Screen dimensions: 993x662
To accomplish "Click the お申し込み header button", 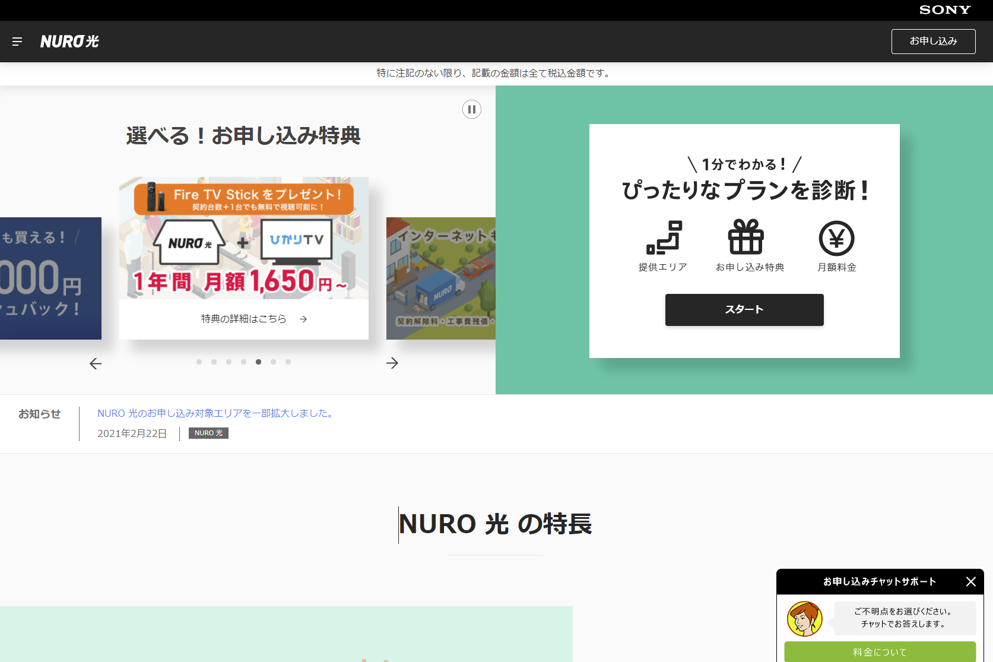I will click(933, 42).
